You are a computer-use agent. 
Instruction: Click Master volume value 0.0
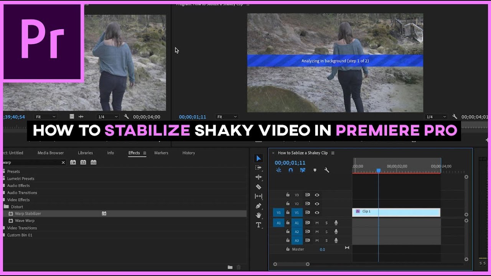[322, 249]
